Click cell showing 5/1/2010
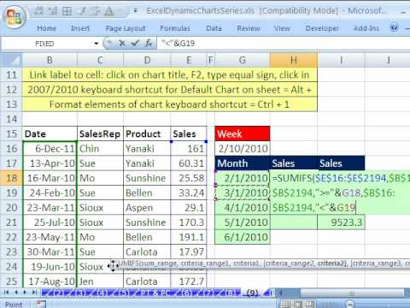This screenshot has width=410, height=308. (x=243, y=222)
